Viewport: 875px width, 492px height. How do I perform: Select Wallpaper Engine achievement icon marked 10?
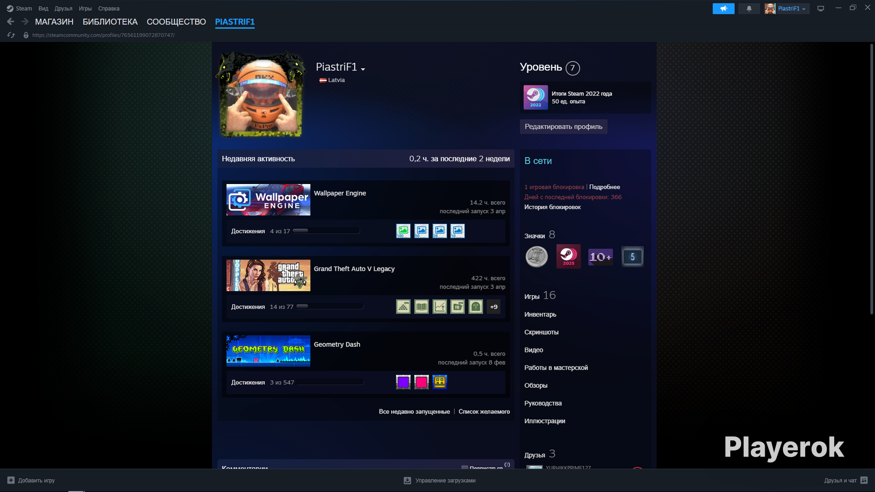coord(458,231)
